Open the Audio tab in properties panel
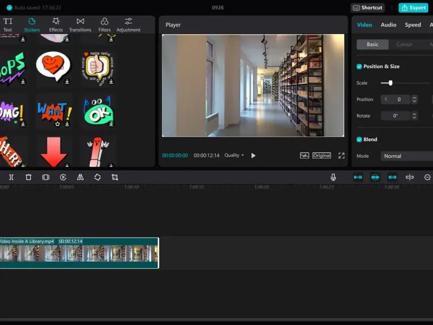The height and width of the screenshot is (325, 433). click(x=388, y=25)
